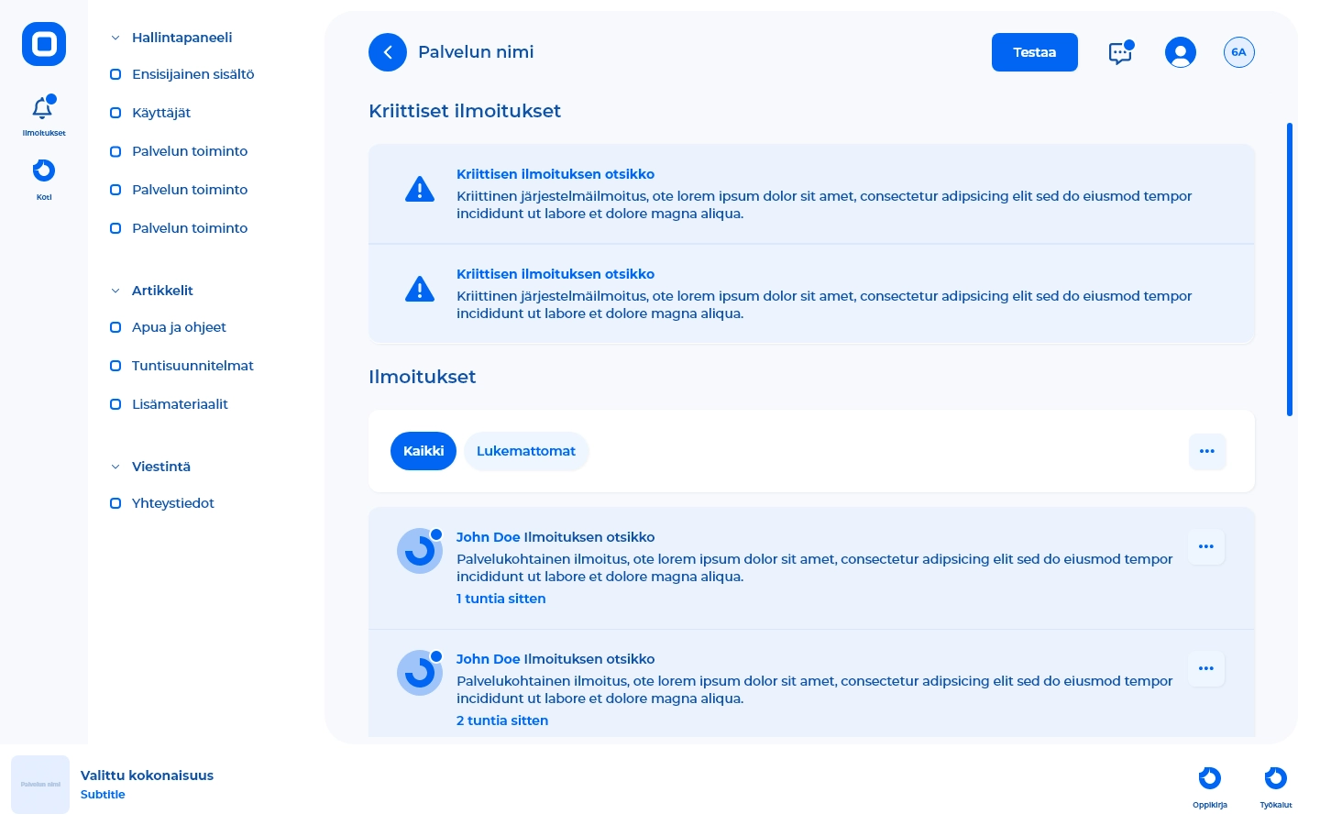Open the notifications list options menu
Screen dimensions: 1320x825
pyautogui.click(x=1207, y=451)
